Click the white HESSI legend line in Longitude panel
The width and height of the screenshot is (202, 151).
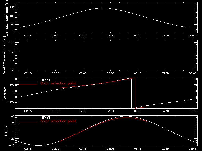(28, 81)
